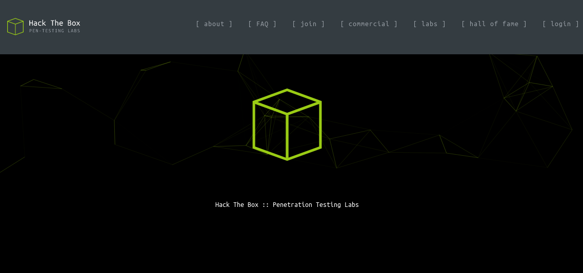This screenshot has height=273, width=583.
Task: Navigate to labs
Action: [x=430, y=24]
